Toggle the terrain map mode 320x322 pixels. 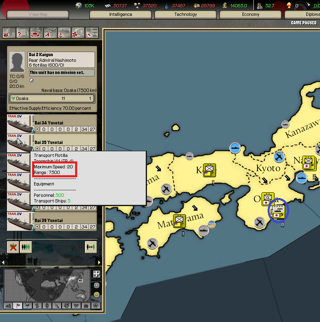(8, 305)
